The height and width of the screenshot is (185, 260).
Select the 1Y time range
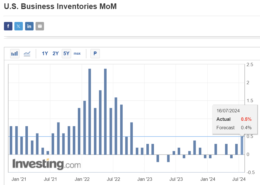coord(45,53)
